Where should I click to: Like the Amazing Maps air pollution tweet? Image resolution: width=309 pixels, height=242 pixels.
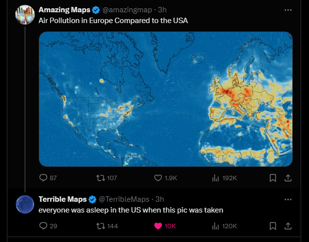[158, 178]
